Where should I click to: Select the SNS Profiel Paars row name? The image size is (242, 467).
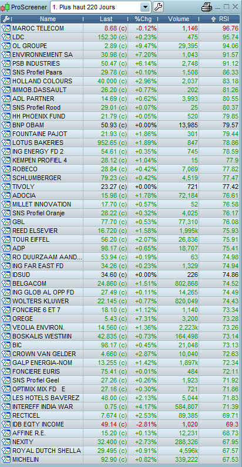click(x=37, y=72)
